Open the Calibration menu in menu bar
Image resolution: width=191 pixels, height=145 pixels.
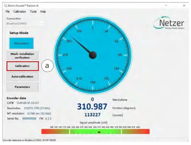(19, 12)
